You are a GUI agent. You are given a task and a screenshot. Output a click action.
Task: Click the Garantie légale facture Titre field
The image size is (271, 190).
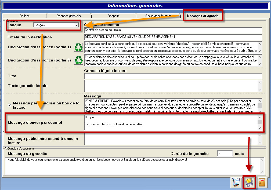173,76
